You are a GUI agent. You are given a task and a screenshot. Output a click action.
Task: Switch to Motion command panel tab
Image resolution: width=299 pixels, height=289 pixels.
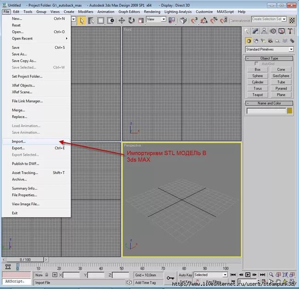click(273, 31)
